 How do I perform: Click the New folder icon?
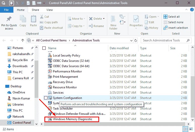coord(113,19)
